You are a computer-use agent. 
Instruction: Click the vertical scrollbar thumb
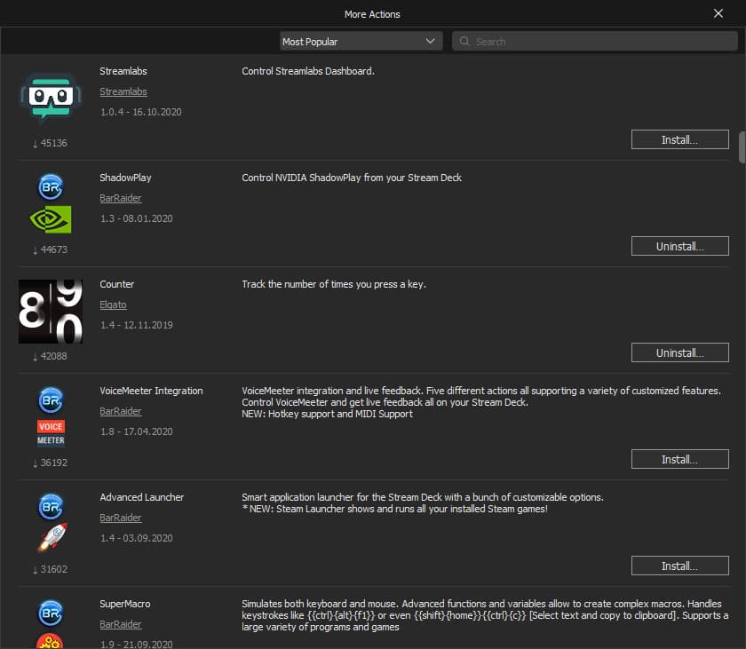[x=742, y=146]
